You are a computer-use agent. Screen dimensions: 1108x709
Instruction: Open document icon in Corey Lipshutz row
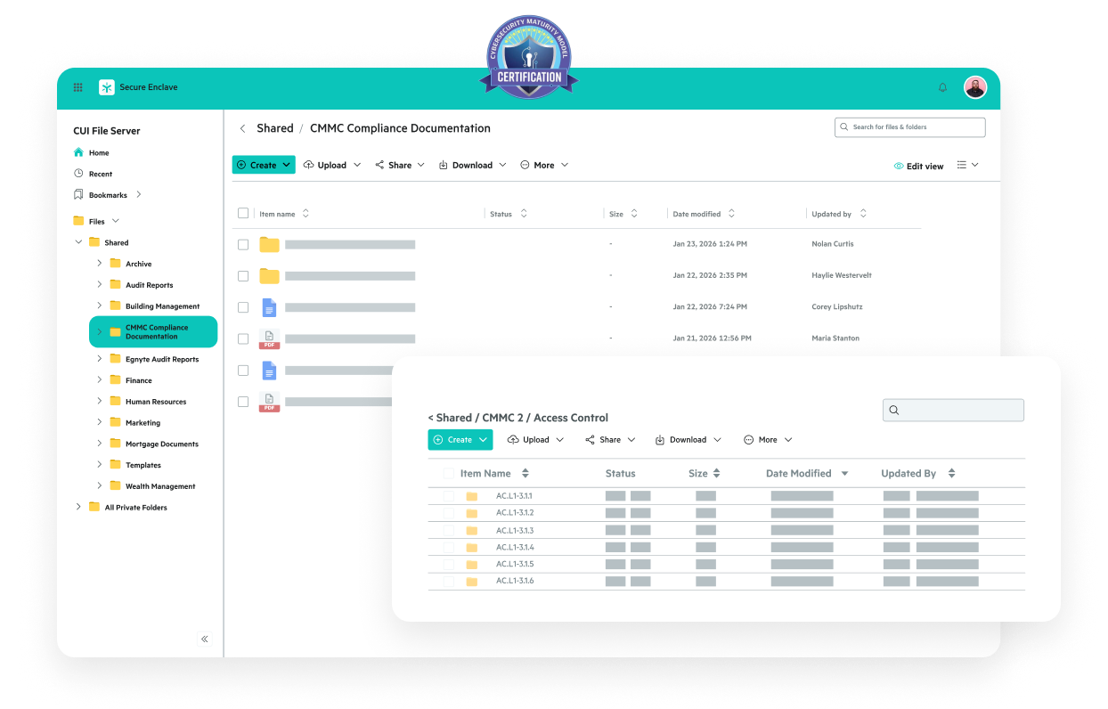pos(269,307)
